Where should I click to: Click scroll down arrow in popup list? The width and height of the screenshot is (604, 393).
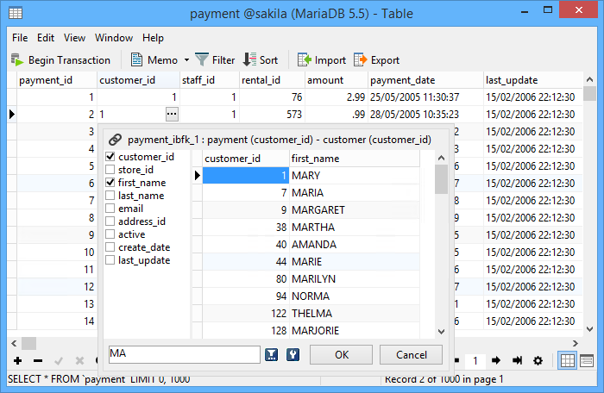click(442, 332)
